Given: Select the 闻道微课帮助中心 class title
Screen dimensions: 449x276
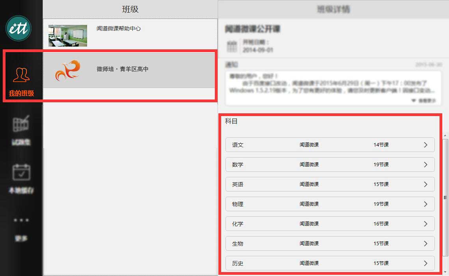Looking at the screenshot, I should coord(119,29).
